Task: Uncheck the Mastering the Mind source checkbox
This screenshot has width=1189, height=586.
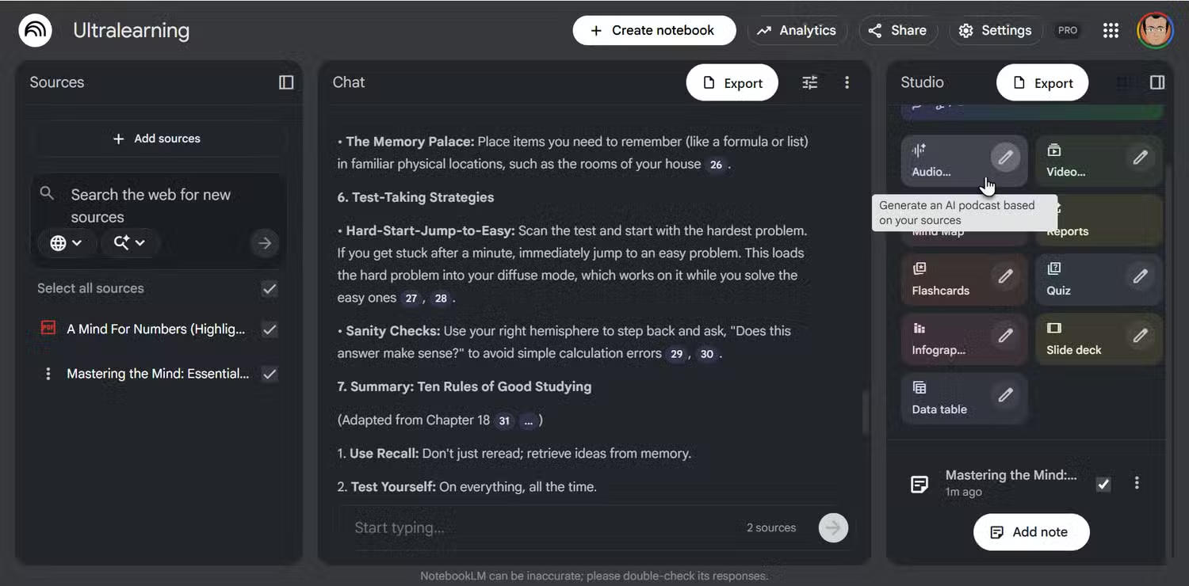Action: tap(270, 374)
